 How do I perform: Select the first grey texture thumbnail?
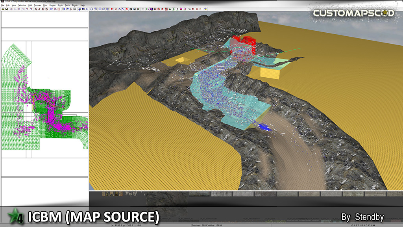(x=199, y=194)
